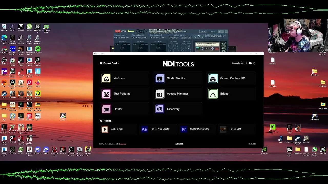This screenshot has height=184, width=328.
Task: Click the VBAN button in Voicemeeter
Action: tap(203, 31)
